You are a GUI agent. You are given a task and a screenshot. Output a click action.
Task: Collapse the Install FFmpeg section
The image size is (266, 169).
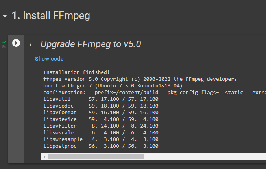5,16
